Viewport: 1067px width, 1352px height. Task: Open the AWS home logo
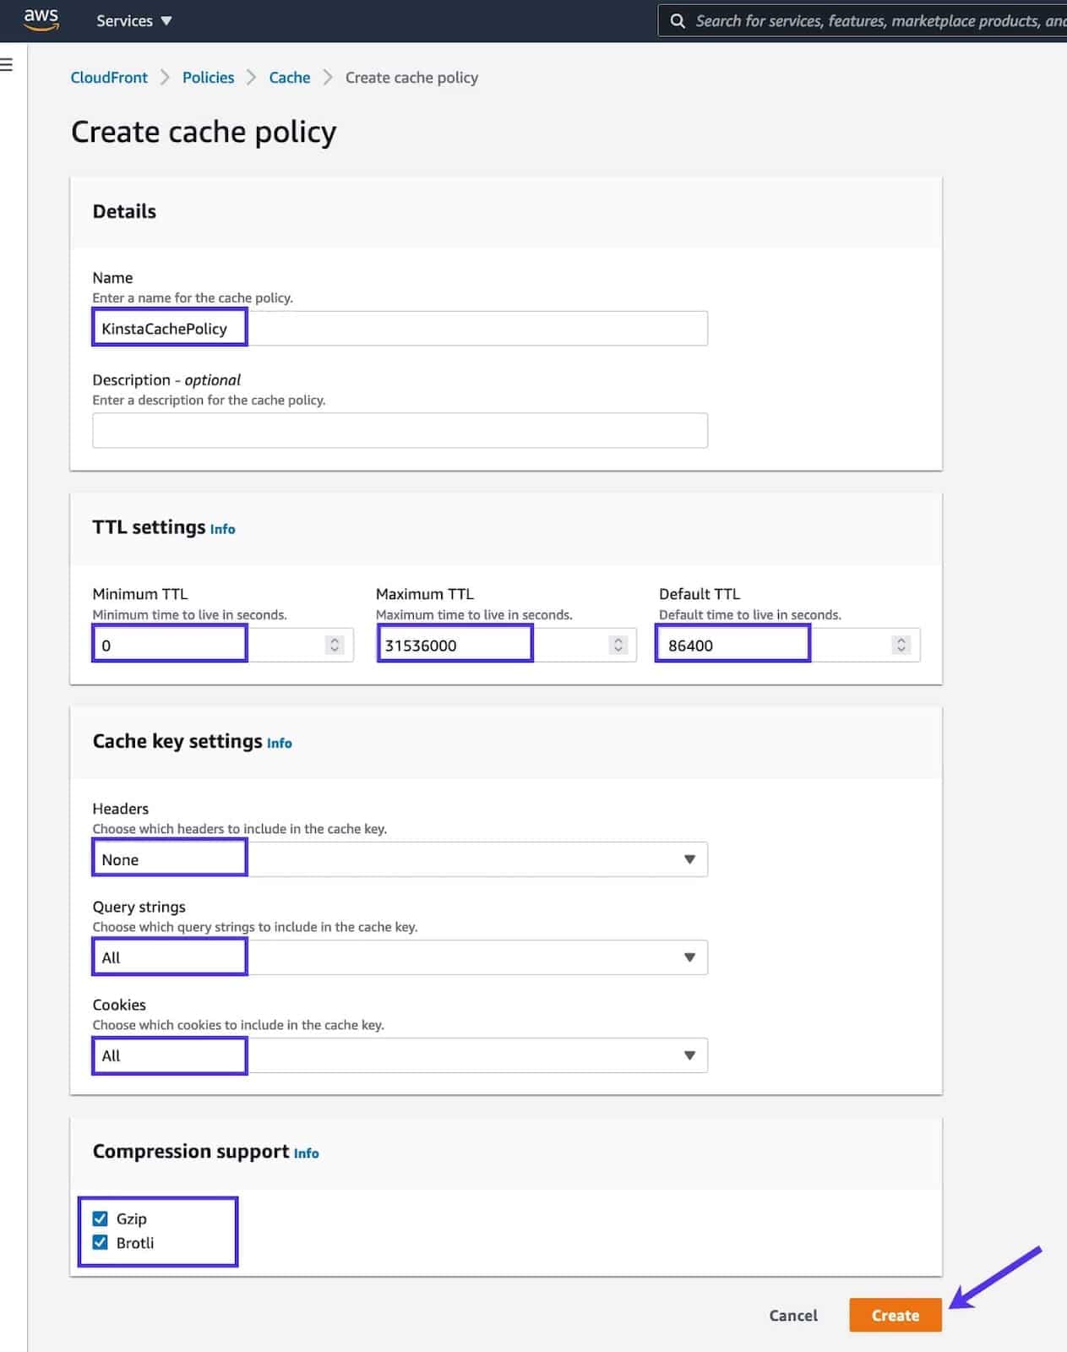pyautogui.click(x=41, y=19)
